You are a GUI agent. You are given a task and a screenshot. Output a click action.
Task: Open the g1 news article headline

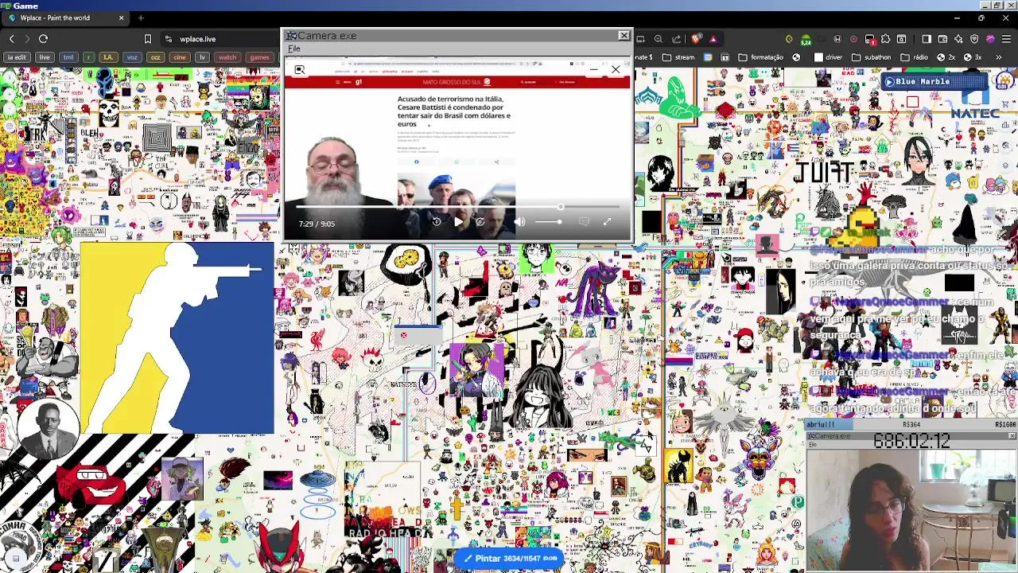(454, 111)
